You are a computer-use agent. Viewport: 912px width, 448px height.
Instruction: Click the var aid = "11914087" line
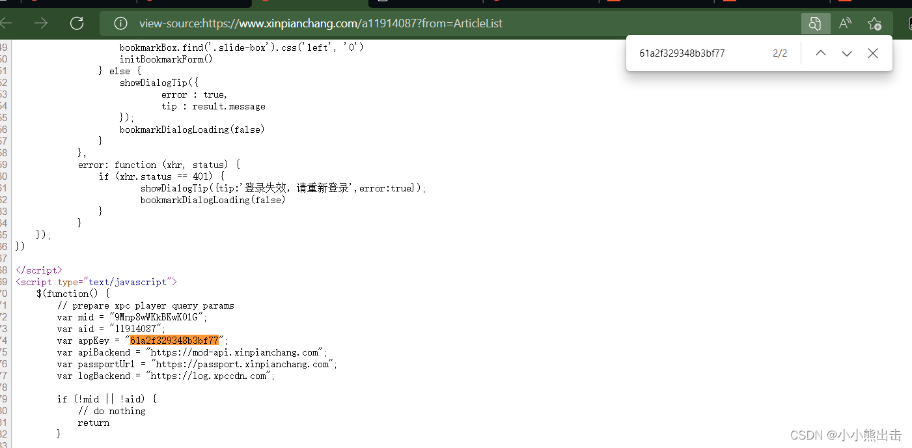(111, 329)
